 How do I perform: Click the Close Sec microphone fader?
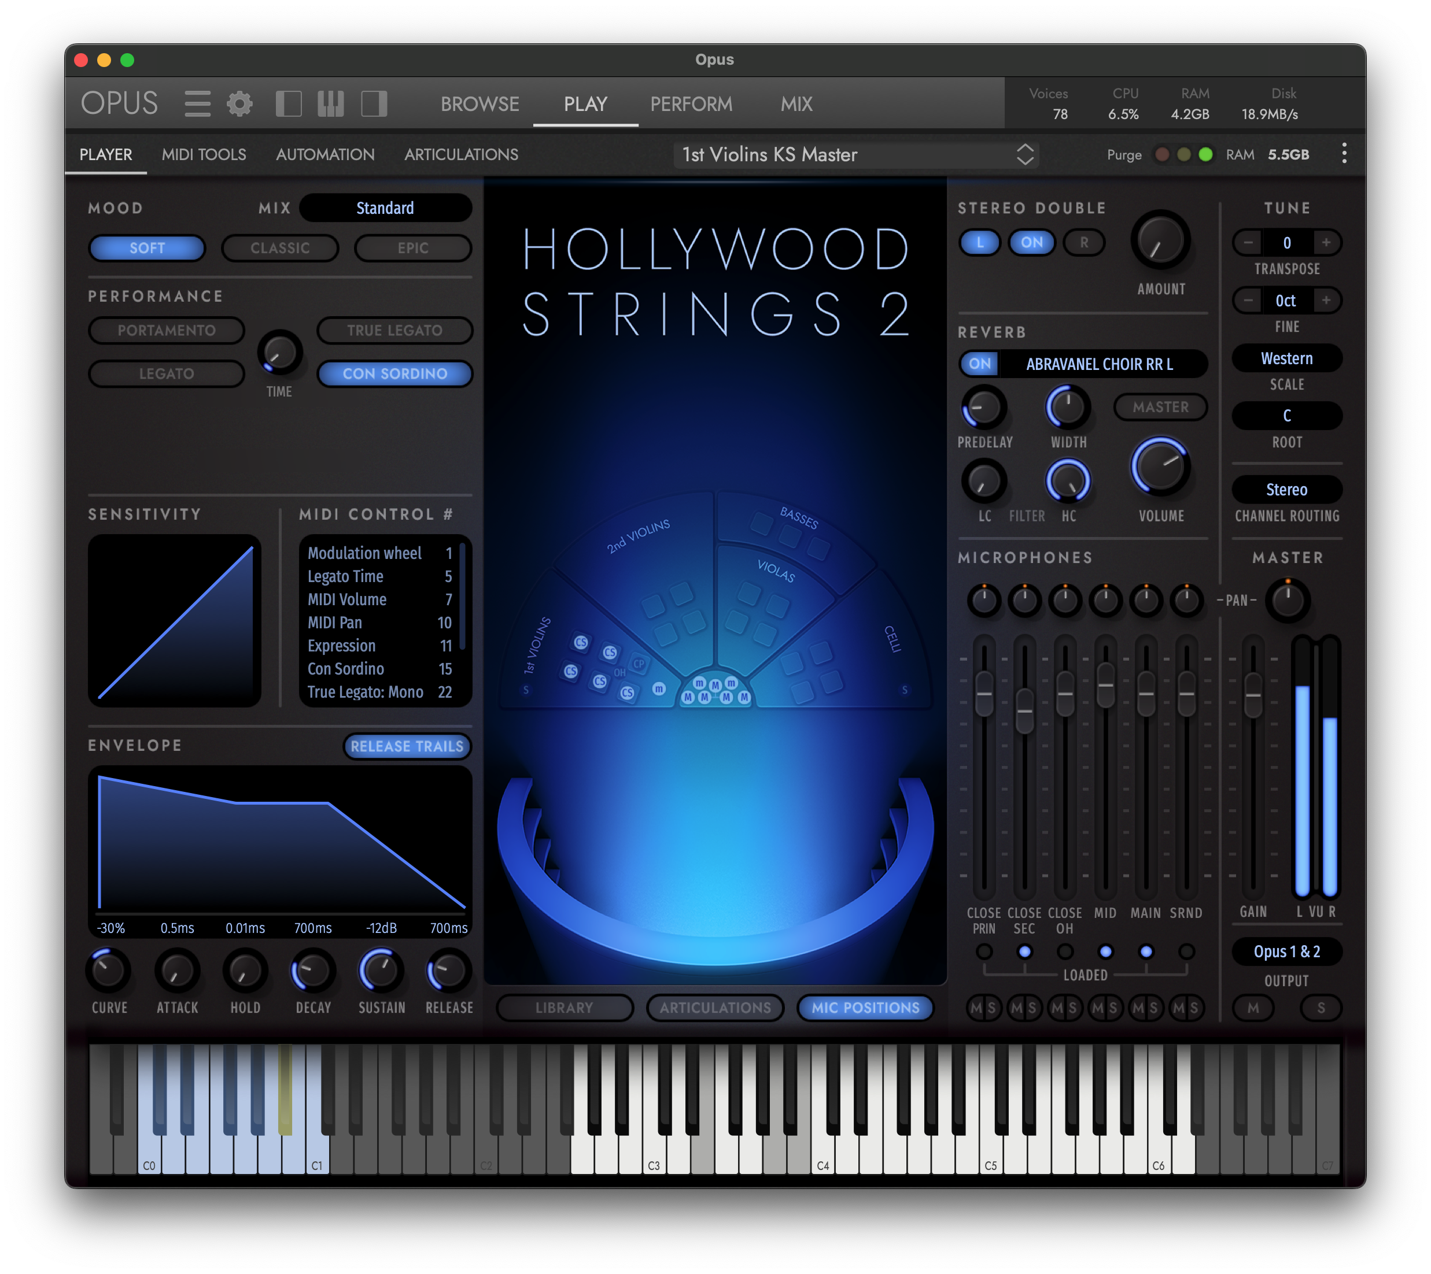tap(1025, 710)
